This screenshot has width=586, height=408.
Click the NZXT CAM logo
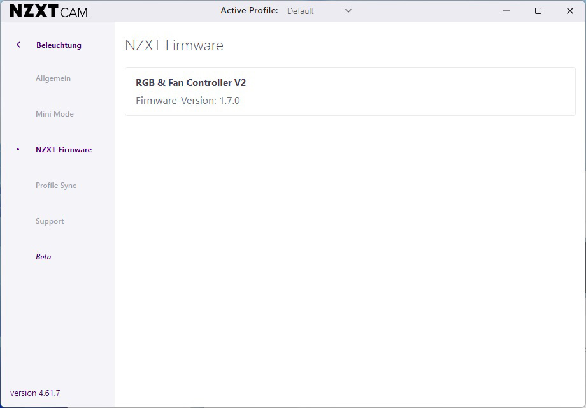coord(49,11)
